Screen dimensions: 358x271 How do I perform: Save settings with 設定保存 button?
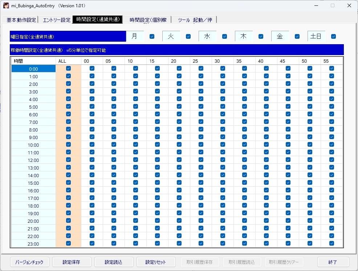point(72,262)
